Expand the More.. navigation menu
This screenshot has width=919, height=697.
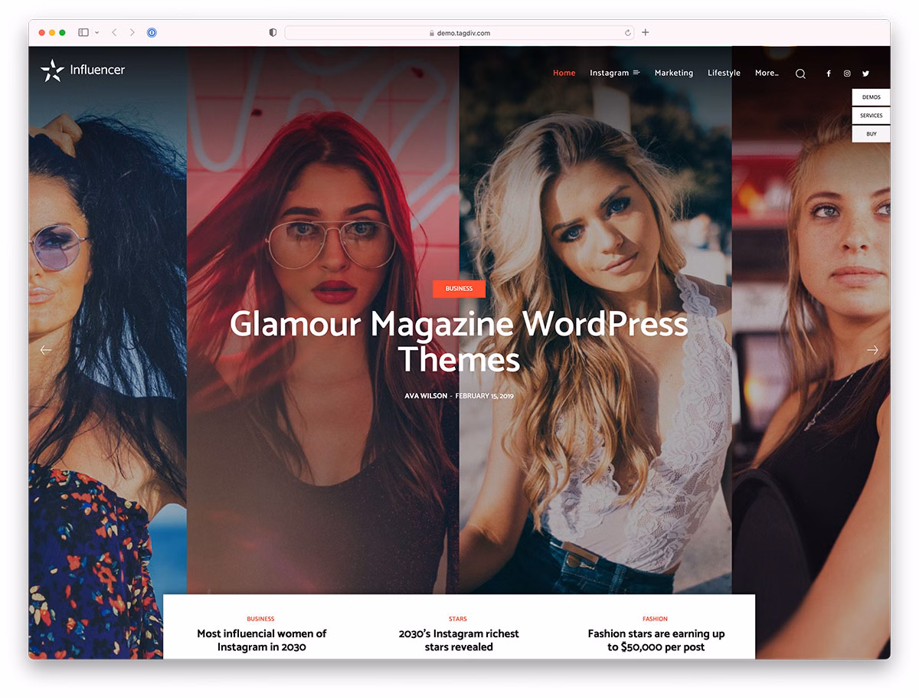(766, 73)
